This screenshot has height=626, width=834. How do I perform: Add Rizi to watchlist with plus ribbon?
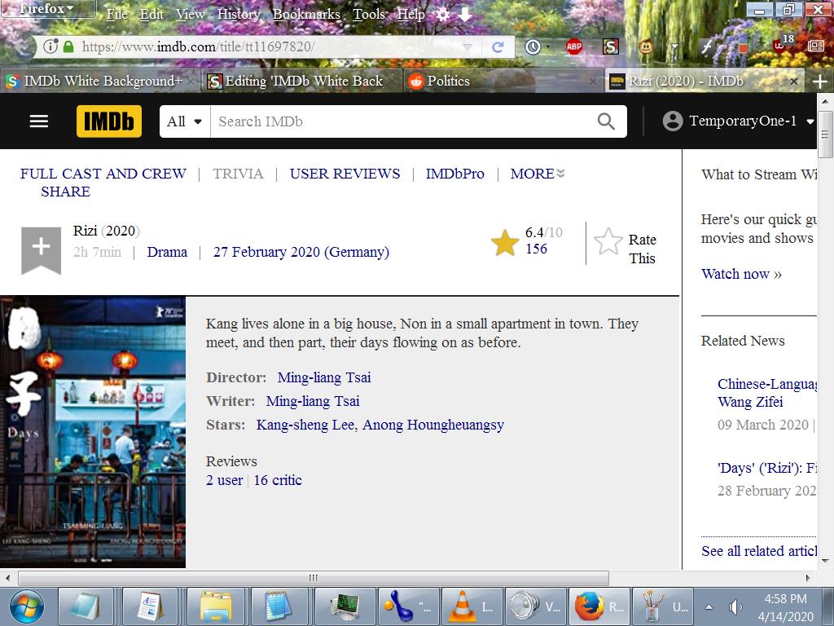point(41,250)
